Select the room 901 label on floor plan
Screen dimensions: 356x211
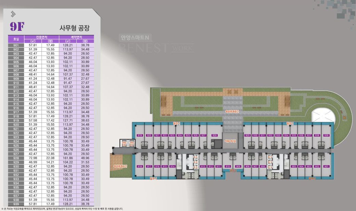[x=326, y=166]
